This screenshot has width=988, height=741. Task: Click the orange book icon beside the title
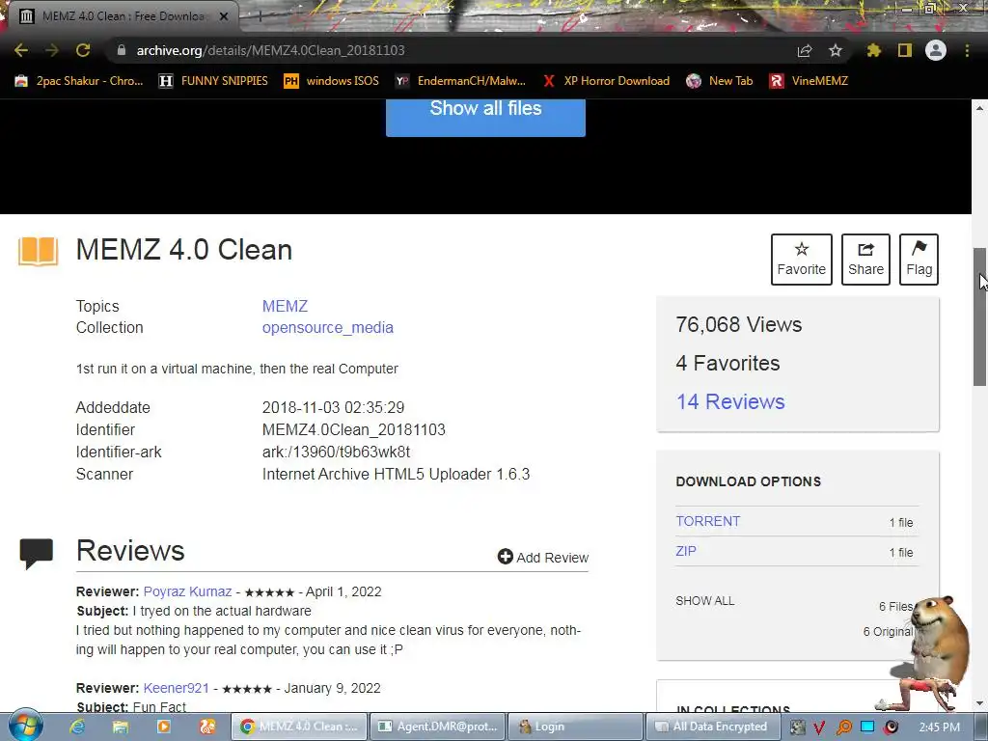pyautogui.click(x=39, y=252)
